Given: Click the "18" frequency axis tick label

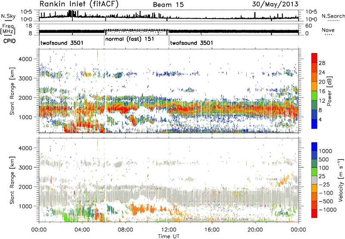Looking at the screenshot, I should pos(29,26).
